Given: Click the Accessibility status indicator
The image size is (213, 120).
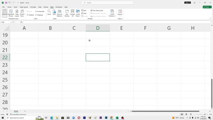Looking at the screenshot, I should [18, 114].
